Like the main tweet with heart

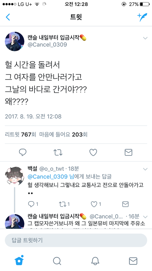pos(93,152)
